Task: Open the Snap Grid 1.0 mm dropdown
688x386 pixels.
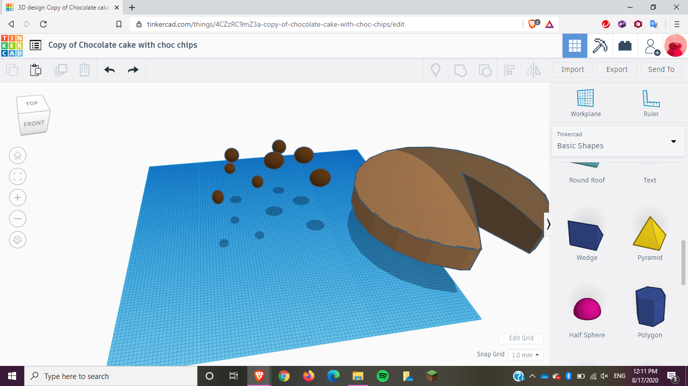Action: 526,355
